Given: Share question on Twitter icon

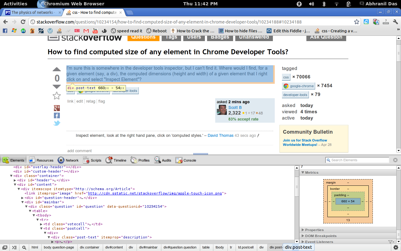Looking at the screenshot, I should [57, 123].
